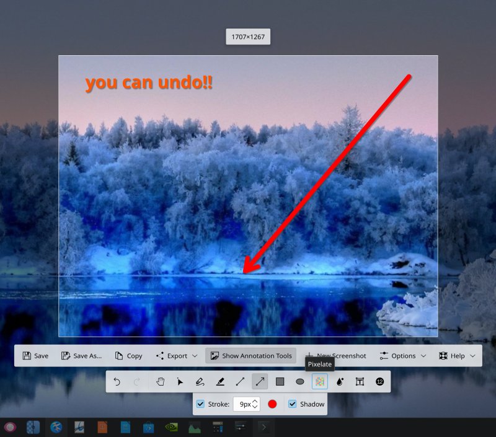Increase stroke width with up arrow
The width and height of the screenshot is (496, 437).
[x=255, y=401]
